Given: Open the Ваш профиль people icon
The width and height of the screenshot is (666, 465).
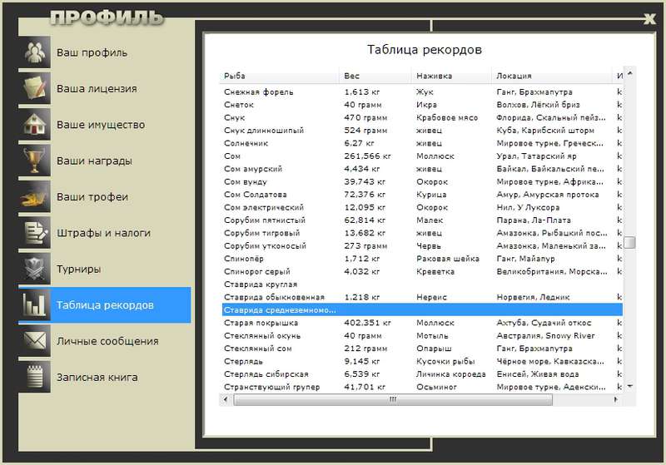Looking at the screenshot, I should tap(34, 52).
